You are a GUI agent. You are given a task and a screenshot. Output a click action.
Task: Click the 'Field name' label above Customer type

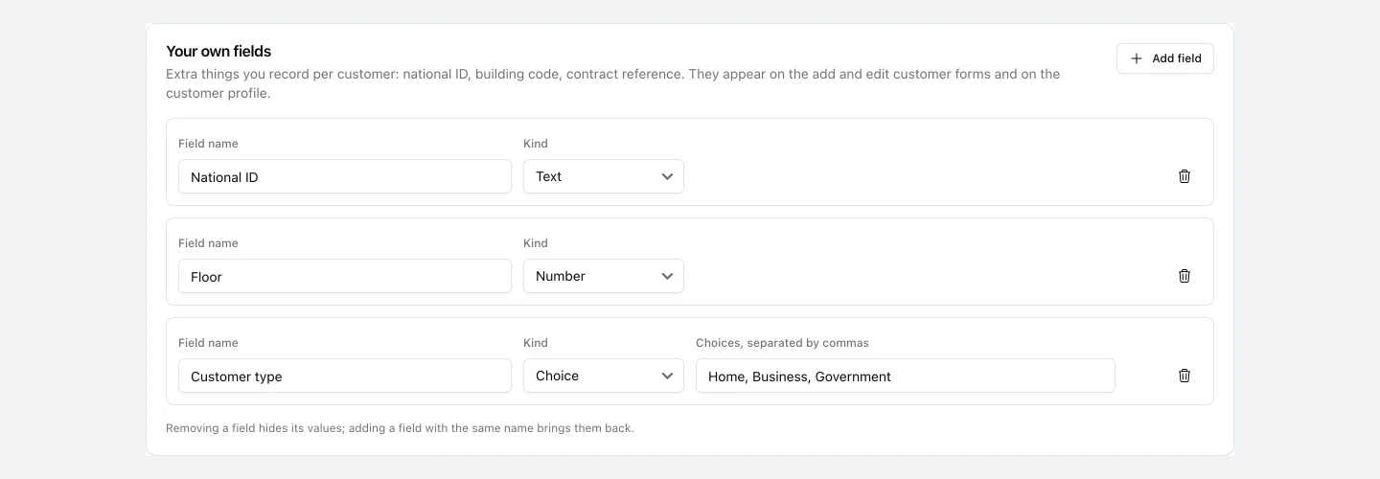click(208, 343)
